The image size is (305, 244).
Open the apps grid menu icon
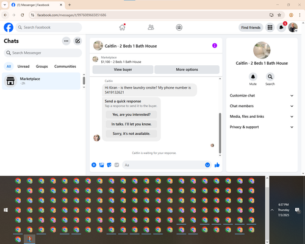[x=270, y=27]
